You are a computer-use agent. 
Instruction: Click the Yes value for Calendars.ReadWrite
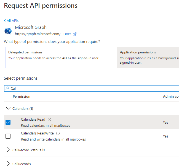pyautogui.click(x=165, y=136)
